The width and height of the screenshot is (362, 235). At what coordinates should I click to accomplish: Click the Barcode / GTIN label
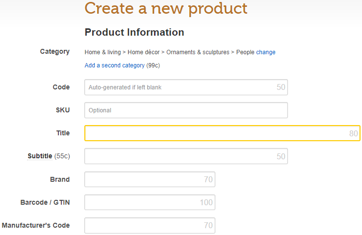[x=45, y=202]
